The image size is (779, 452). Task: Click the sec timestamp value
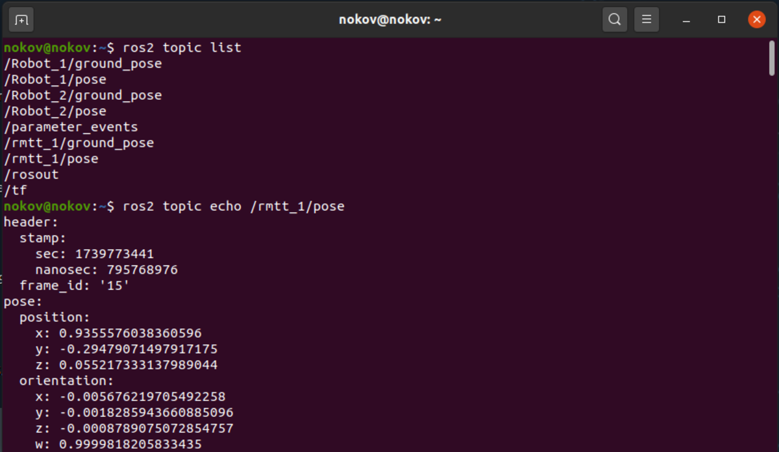coord(114,254)
